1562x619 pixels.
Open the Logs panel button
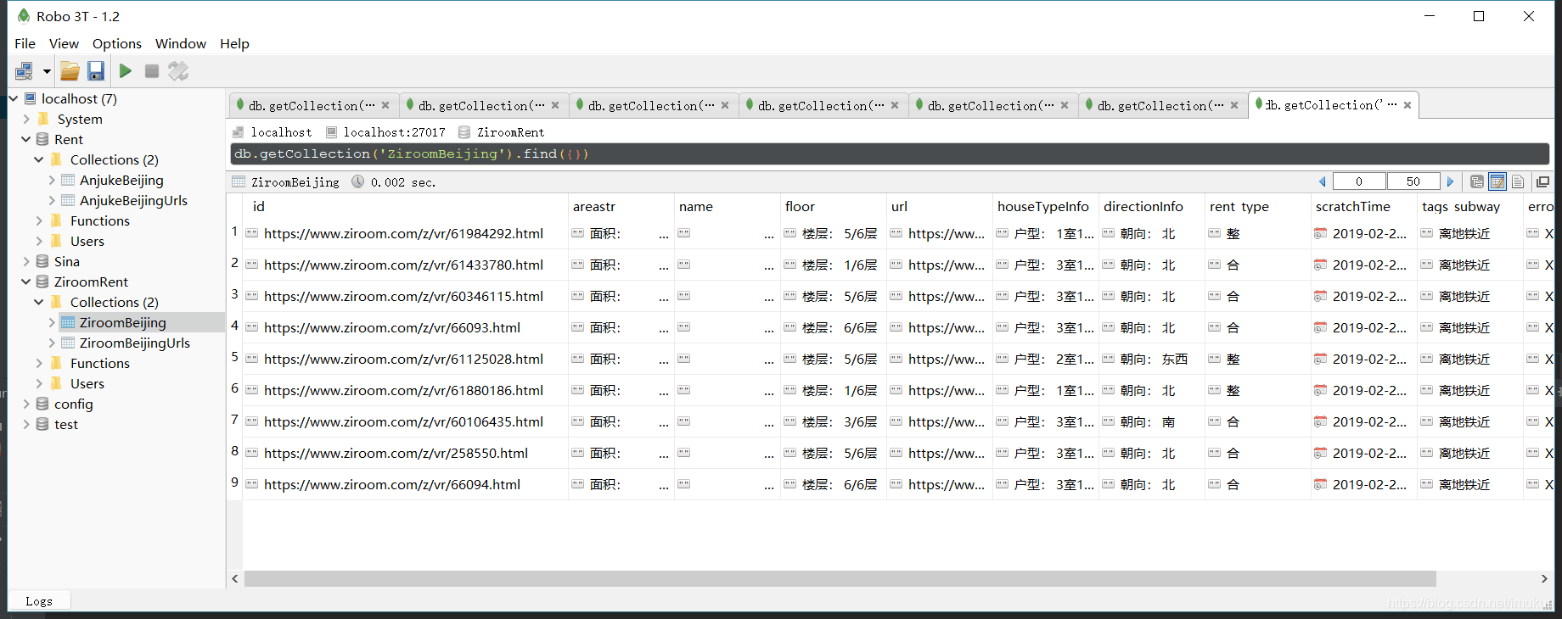click(39, 600)
